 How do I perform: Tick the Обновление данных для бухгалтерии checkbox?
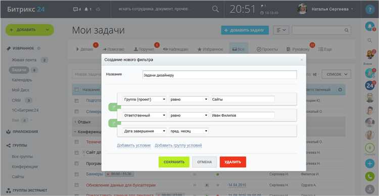(76, 185)
